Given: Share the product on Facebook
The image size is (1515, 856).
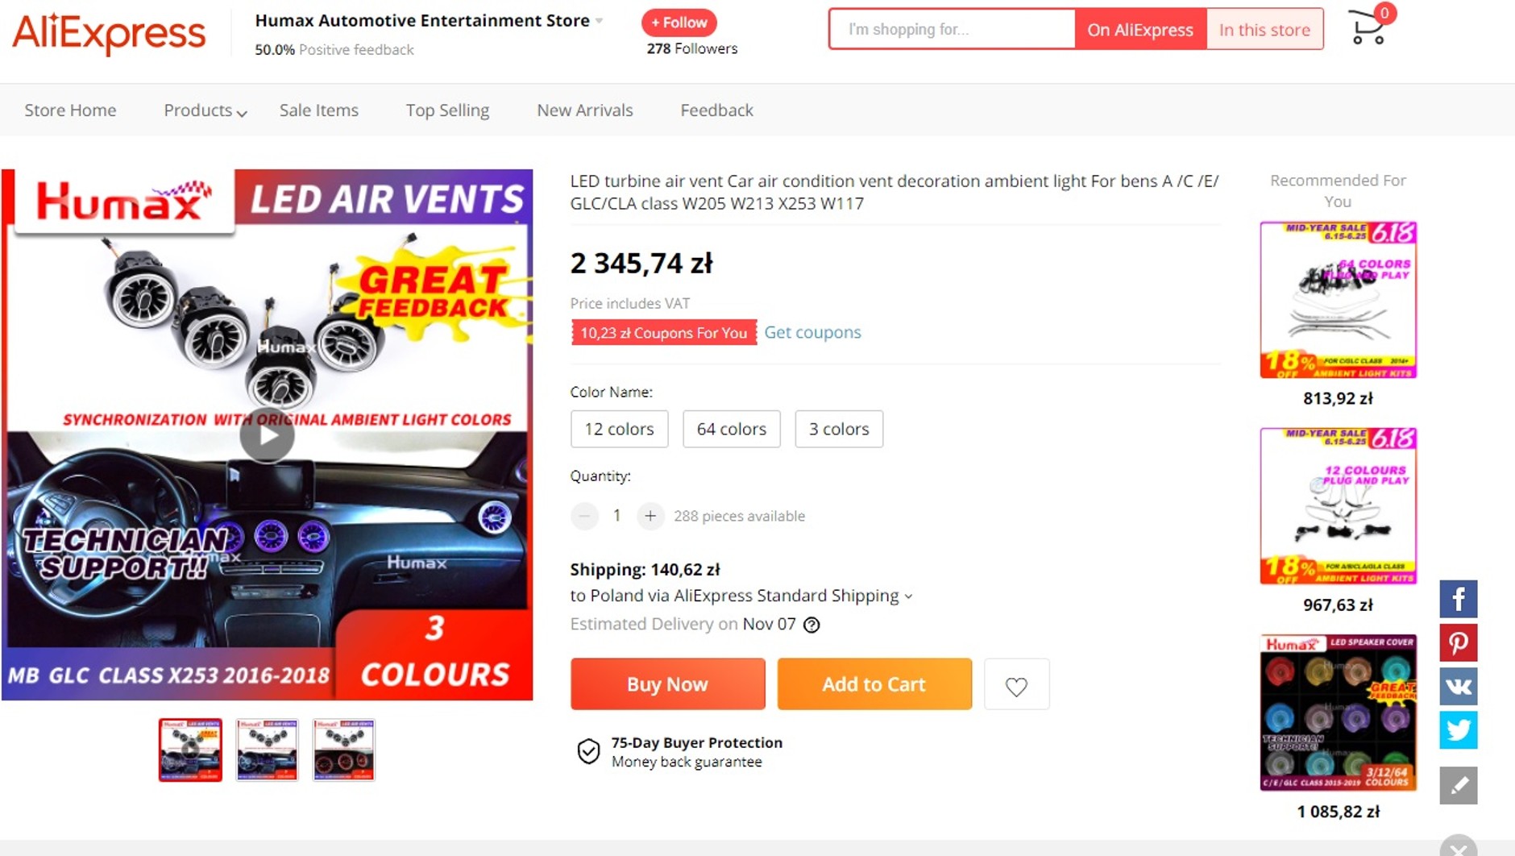Looking at the screenshot, I should (x=1458, y=599).
